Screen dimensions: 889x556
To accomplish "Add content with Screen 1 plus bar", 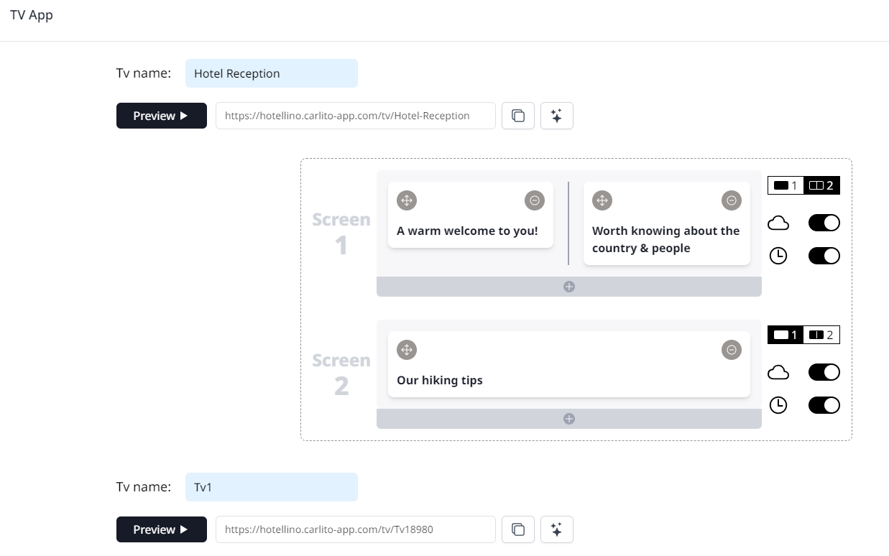I will coord(568,287).
